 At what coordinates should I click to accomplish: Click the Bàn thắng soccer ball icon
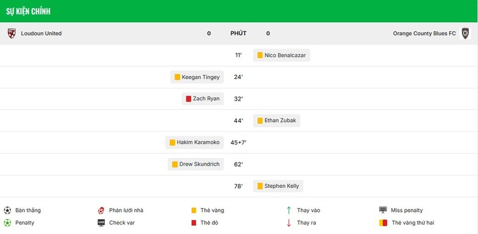pyautogui.click(x=7, y=211)
